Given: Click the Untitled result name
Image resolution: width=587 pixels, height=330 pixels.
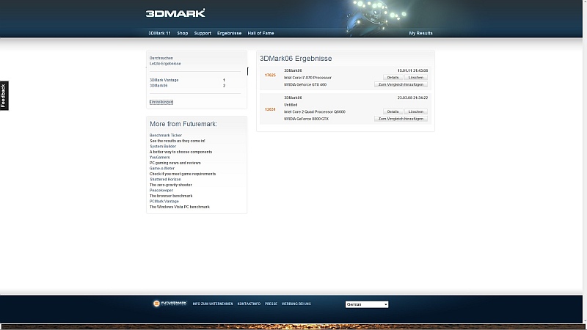Looking at the screenshot, I should coord(291,105).
